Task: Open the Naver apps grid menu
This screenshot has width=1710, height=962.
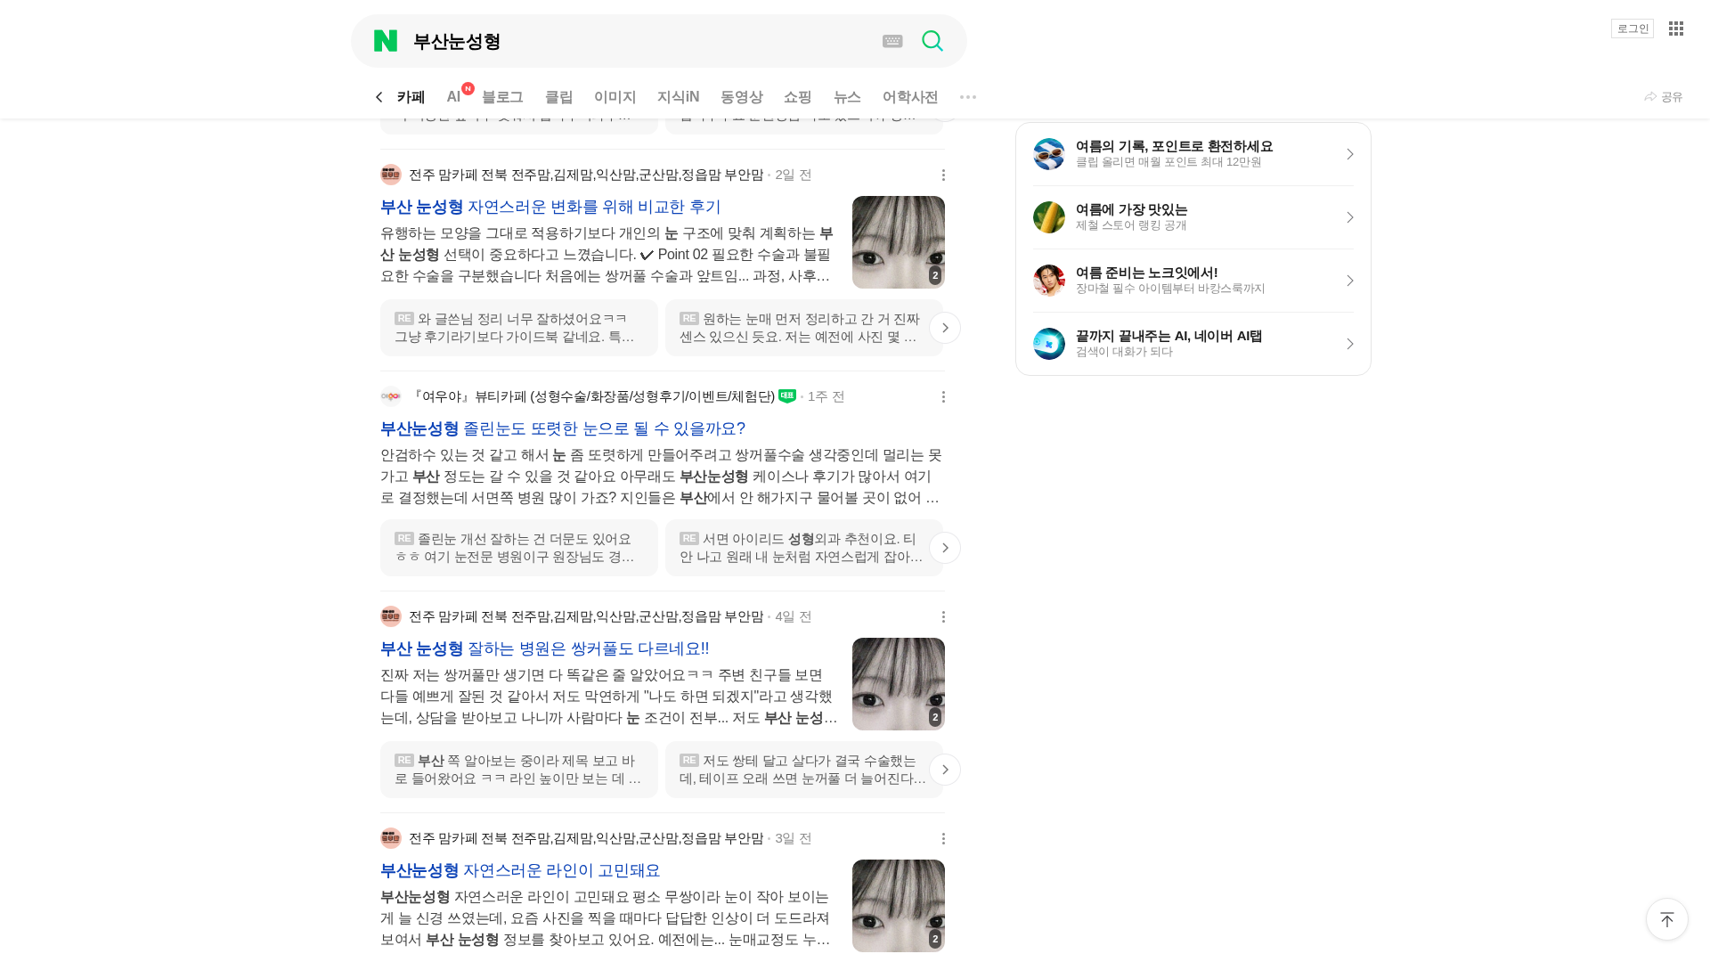Action: point(1676,29)
